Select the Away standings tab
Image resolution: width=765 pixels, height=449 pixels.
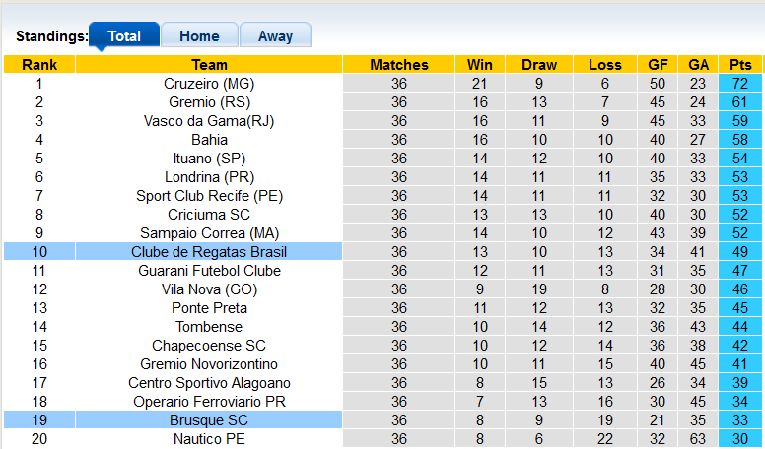point(275,36)
